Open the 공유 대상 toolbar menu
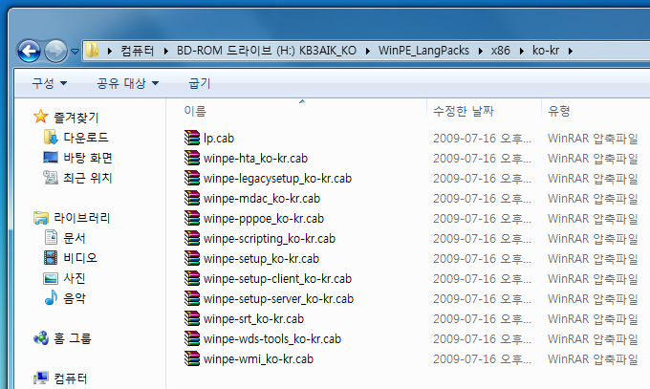The width and height of the screenshot is (650, 389). [x=128, y=83]
